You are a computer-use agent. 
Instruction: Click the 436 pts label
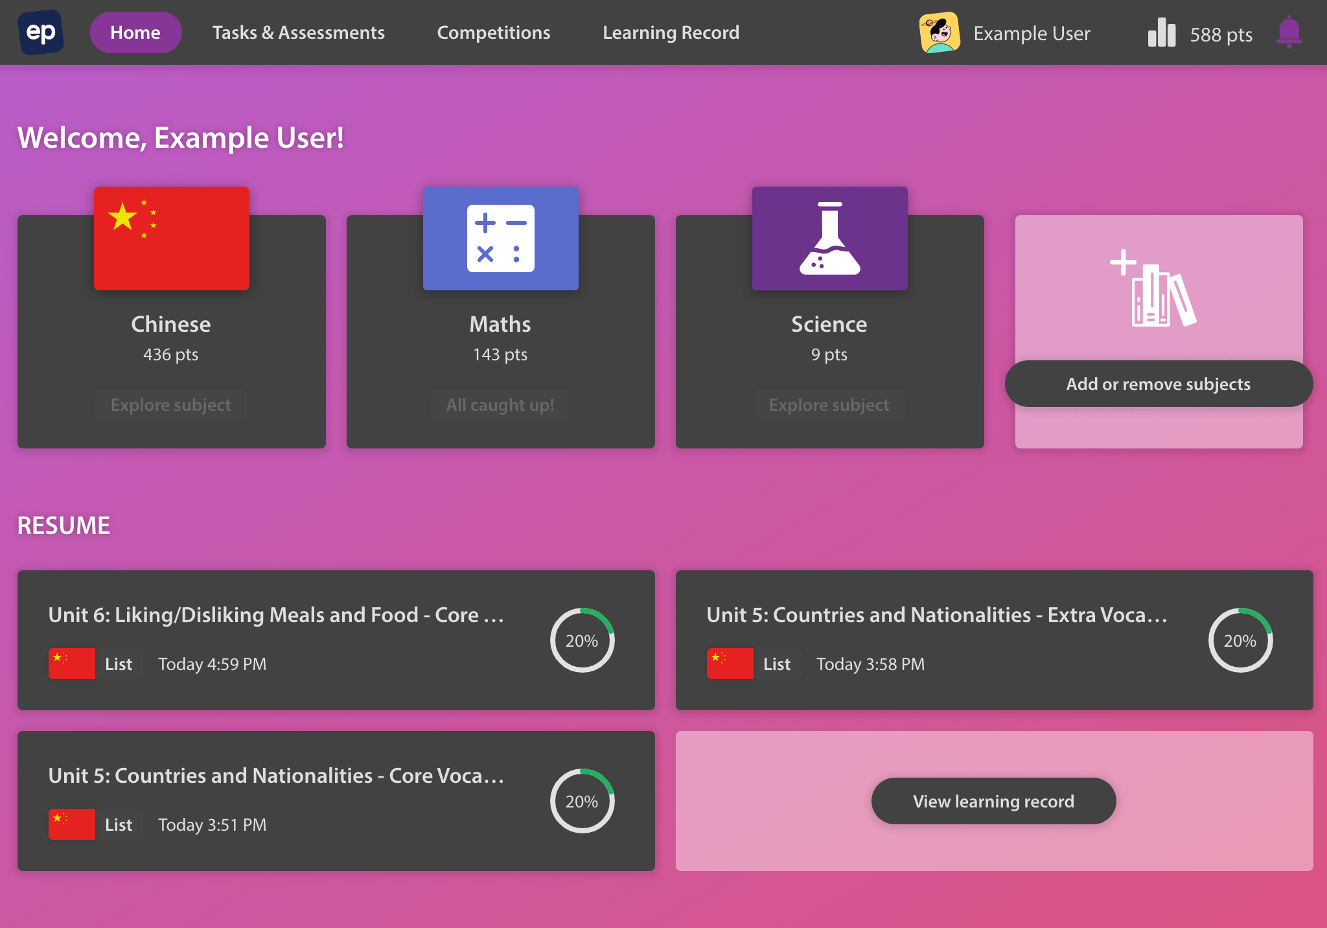[171, 354]
